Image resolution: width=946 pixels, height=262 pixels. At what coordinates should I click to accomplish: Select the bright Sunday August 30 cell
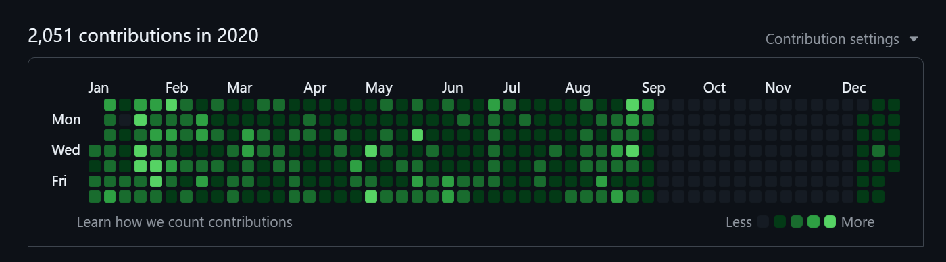pyautogui.click(x=632, y=104)
